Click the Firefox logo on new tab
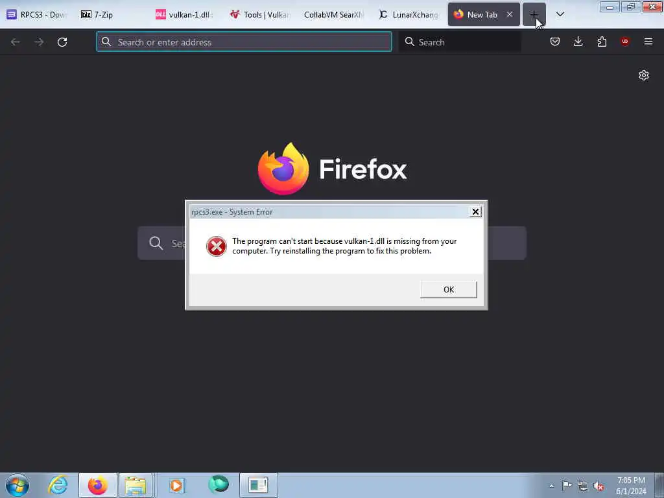The height and width of the screenshot is (498, 664). [332, 169]
